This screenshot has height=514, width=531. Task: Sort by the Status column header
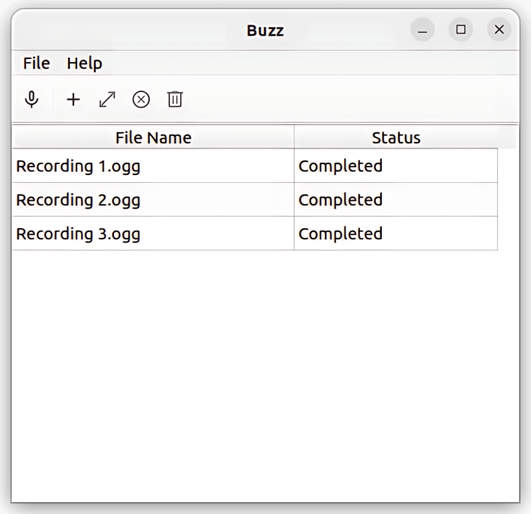pyautogui.click(x=395, y=137)
